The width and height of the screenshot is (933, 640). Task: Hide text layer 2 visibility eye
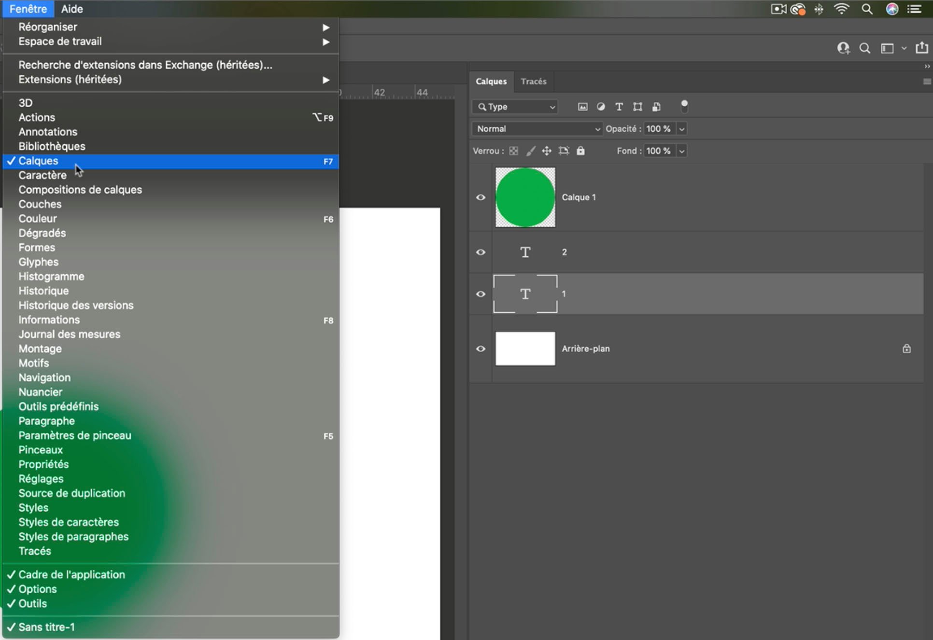click(x=481, y=252)
